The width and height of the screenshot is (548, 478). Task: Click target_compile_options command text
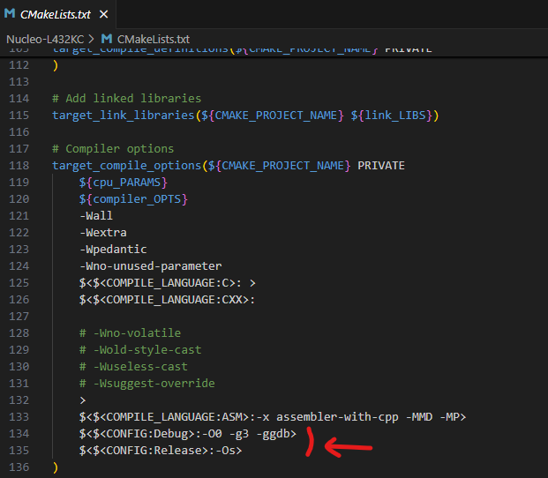point(126,166)
